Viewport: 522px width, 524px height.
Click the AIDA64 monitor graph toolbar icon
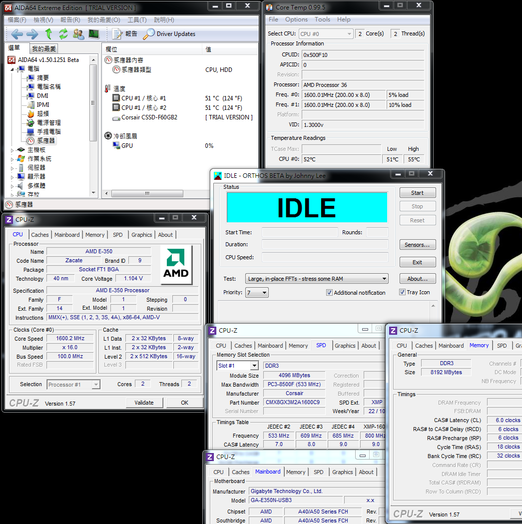[93, 34]
